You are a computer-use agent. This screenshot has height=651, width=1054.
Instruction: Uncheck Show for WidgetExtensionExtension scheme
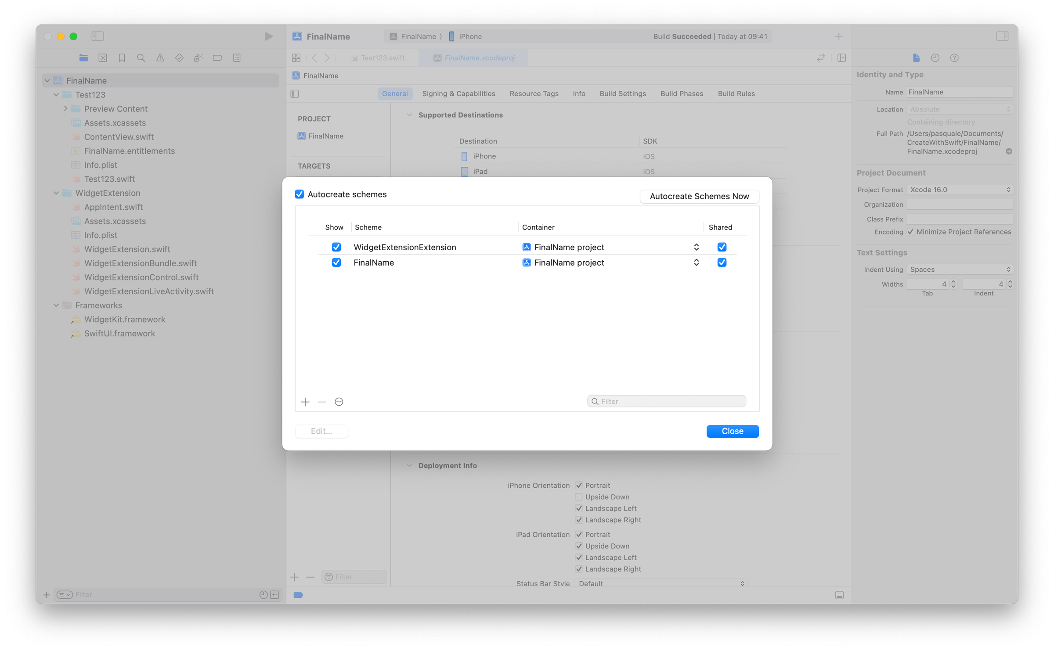[x=336, y=247]
